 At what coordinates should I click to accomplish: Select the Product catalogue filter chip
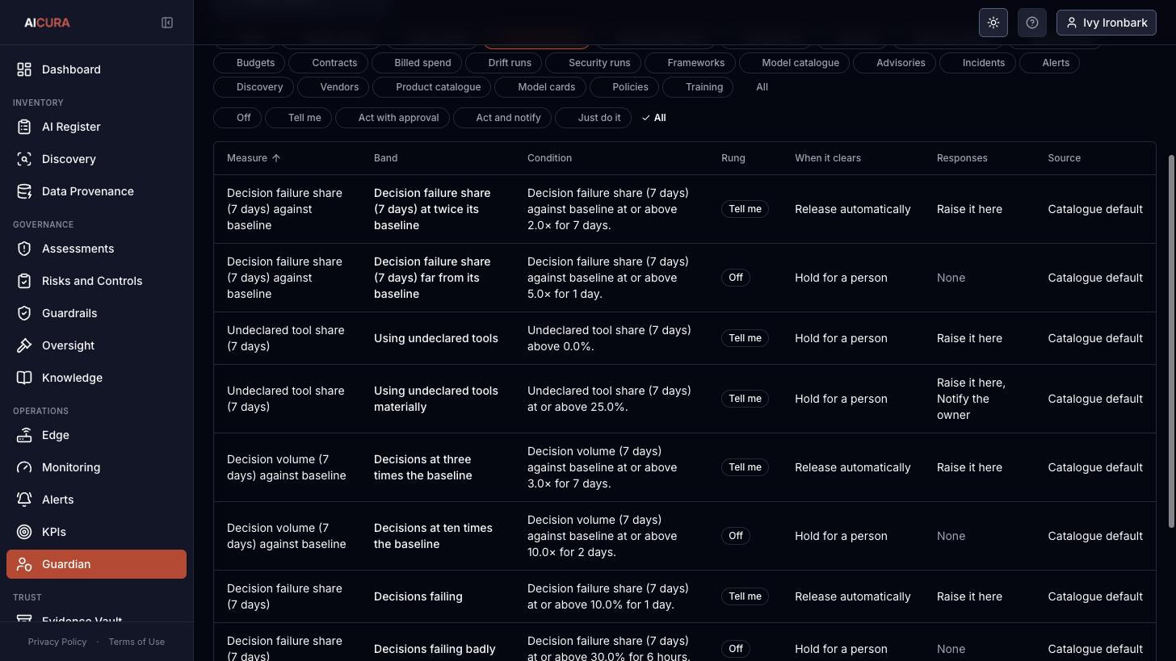pyautogui.click(x=431, y=87)
